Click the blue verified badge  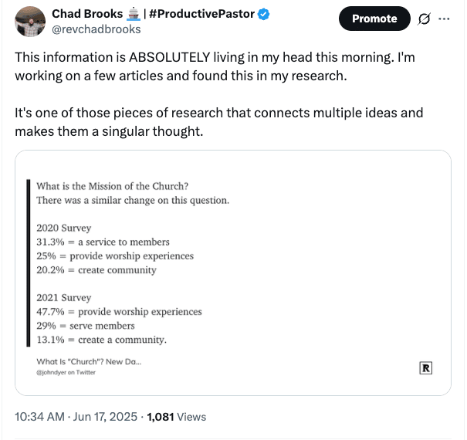pos(263,14)
